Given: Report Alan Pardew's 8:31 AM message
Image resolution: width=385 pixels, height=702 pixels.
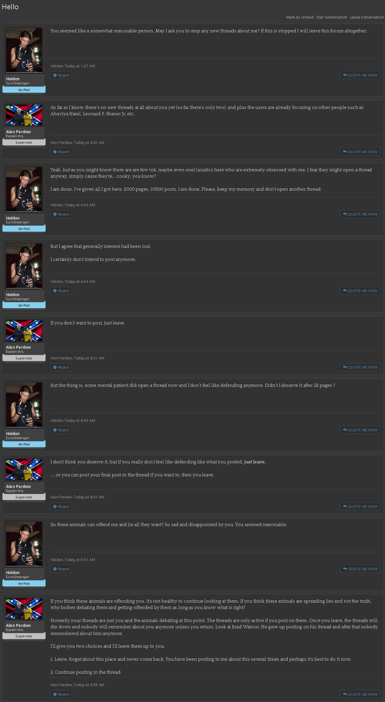Looking at the screenshot, I should pos(61,367).
